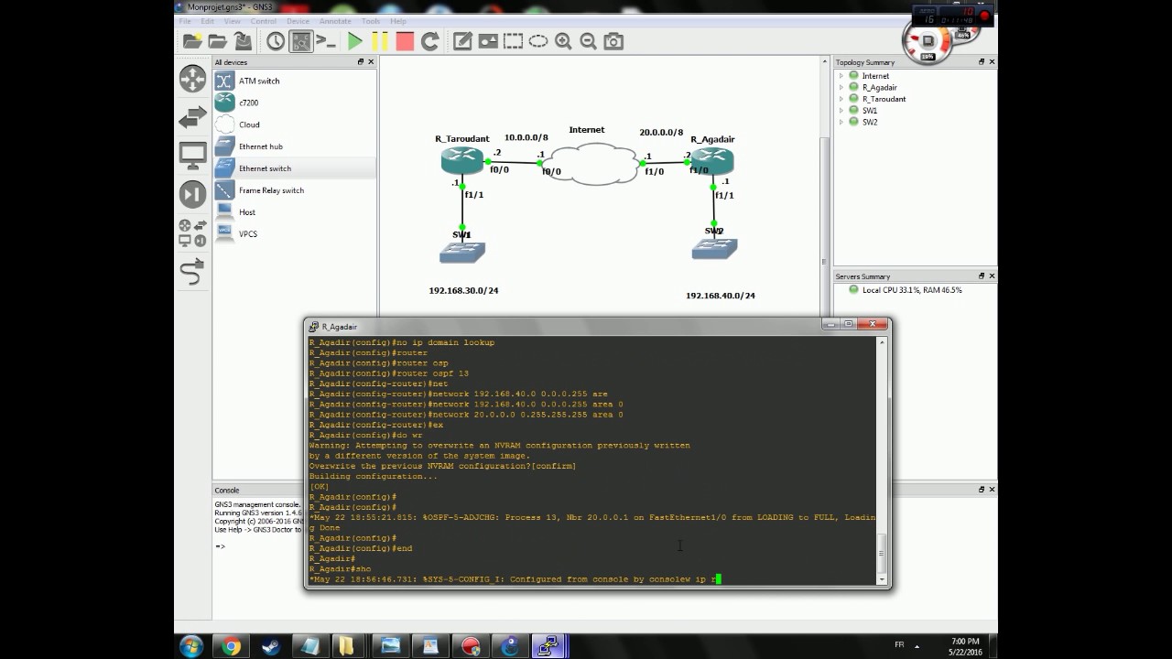The width and height of the screenshot is (1172, 659).
Task: Select VPCS in the device list
Action: click(294, 234)
